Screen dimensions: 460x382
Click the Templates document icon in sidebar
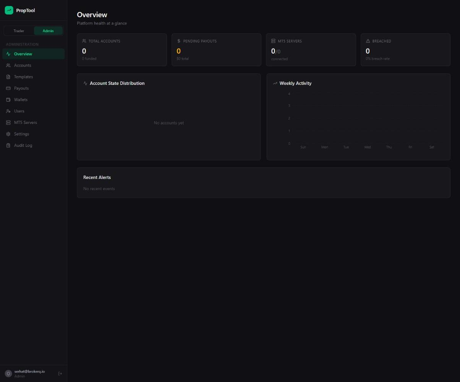click(x=8, y=77)
